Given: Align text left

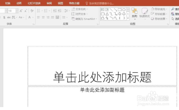Looking at the screenshot, I should (x=38, y=17).
